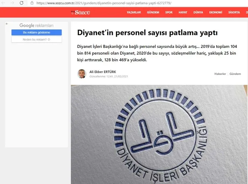Click the Güncelleme date text
Image resolution: width=248 pixels, height=184 pixels.
109,76
